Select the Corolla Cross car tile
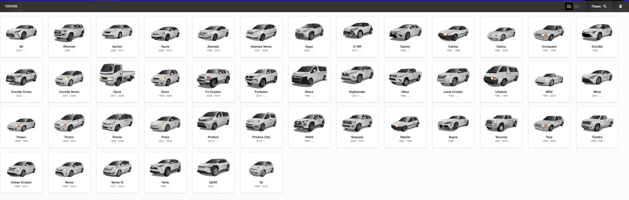This screenshot has height=200, width=629. coord(21,82)
